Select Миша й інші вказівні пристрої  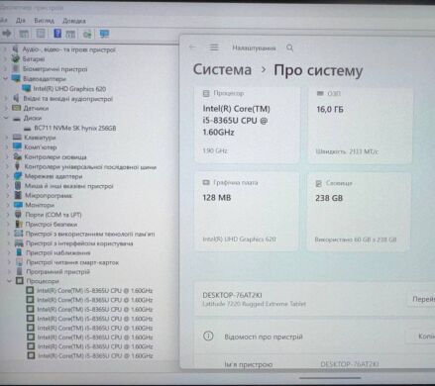click(x=68, y=186)
